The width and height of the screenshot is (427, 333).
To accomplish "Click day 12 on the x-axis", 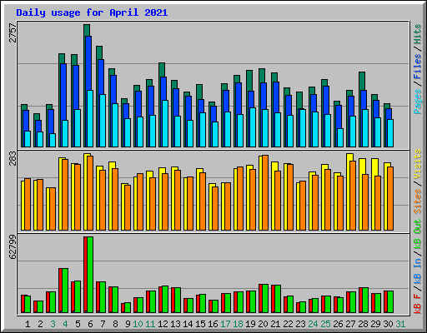I will pyautogui.click(x=163, y=324).
